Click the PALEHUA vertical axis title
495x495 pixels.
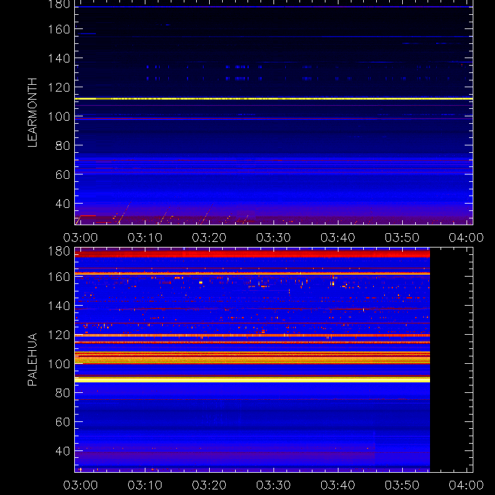pyautogui.click(x=33, y=359)
